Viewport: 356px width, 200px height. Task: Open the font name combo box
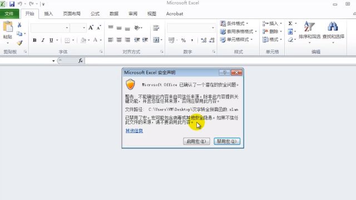click(x=50, y=28)
